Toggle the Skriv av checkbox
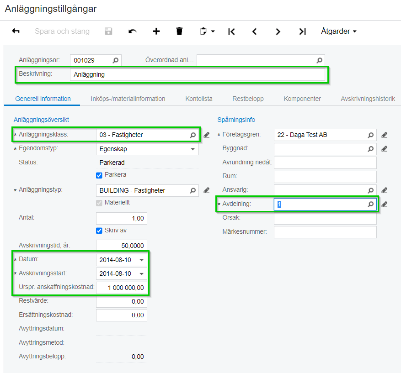Screen dimensions: 401x373 pyautogui.click(x=99, y=231)
